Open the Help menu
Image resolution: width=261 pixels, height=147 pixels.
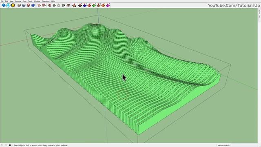[53, 1]
